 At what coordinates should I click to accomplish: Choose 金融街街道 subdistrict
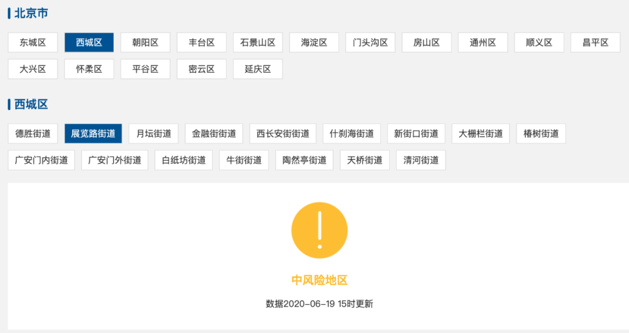214,134
